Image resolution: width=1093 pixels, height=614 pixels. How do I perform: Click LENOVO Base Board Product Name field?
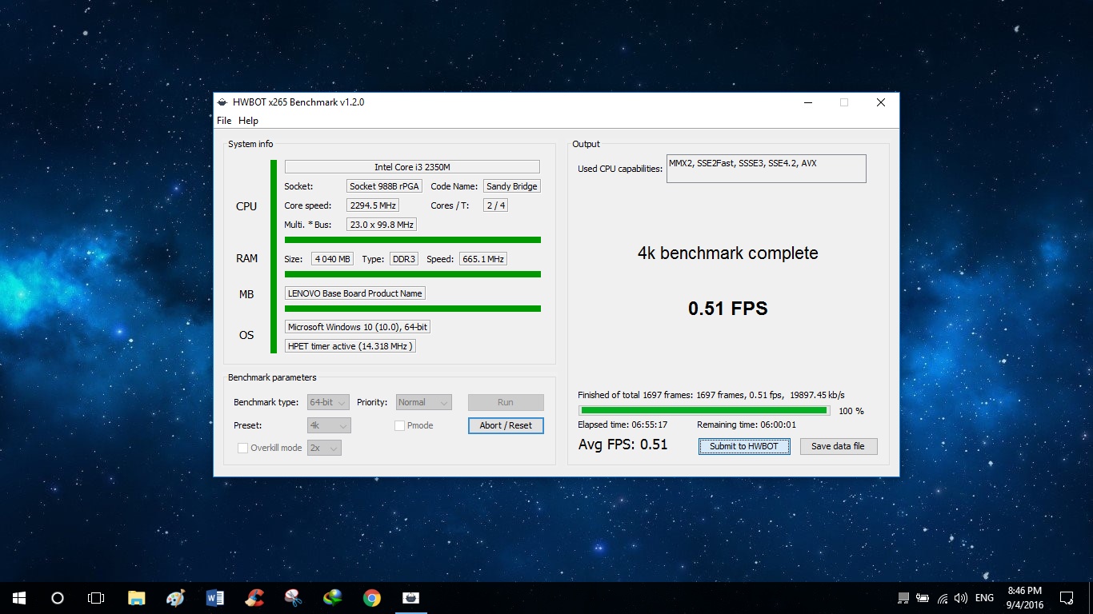355,293
